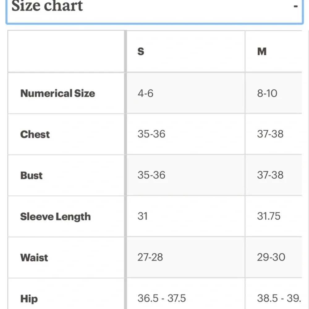Select the M size column header
The width and height of the screenshot is (309, 309).
pos(262,52)
